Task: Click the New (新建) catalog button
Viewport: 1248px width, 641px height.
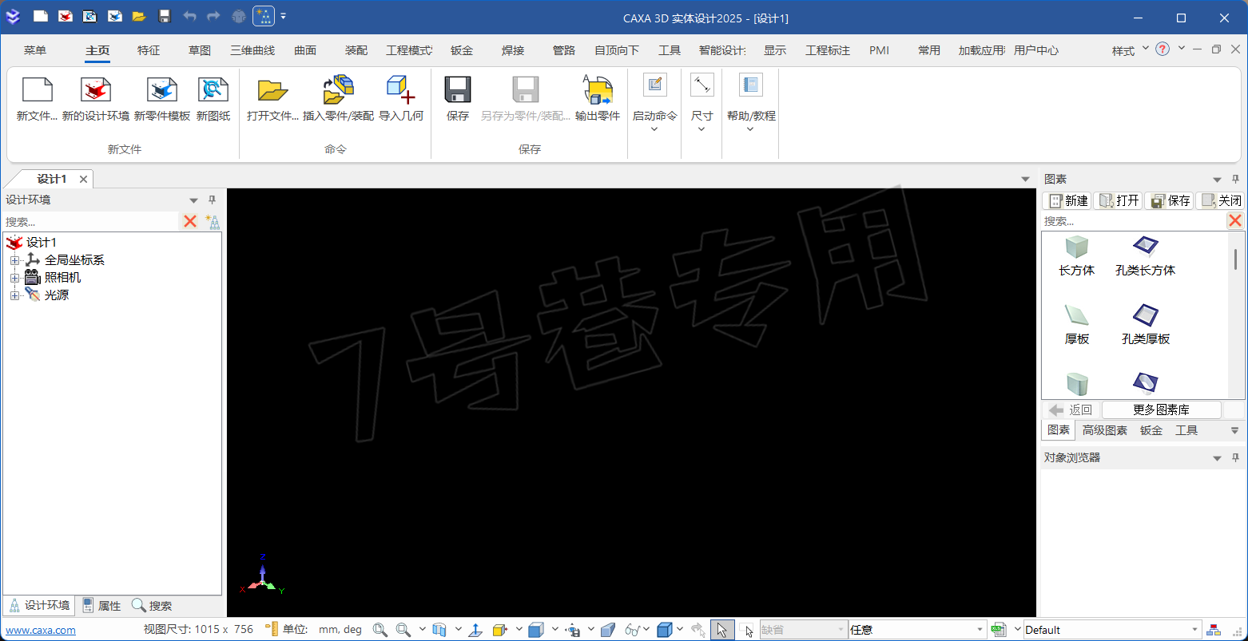Action: [x=1067, y=200]
